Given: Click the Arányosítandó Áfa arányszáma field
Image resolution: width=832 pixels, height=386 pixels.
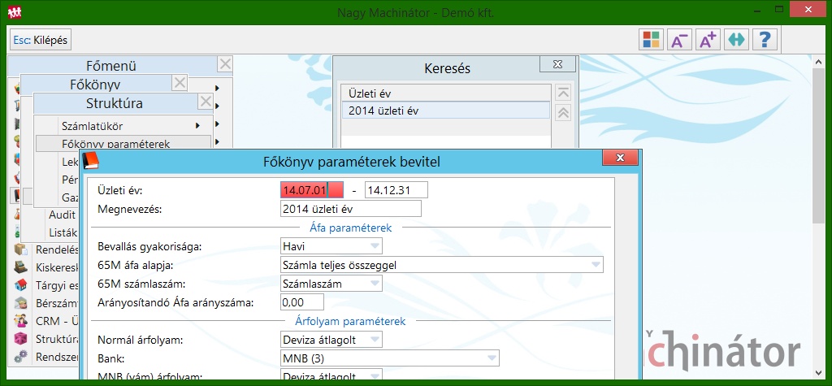Looking at the screenshot, I should [302, 302].
